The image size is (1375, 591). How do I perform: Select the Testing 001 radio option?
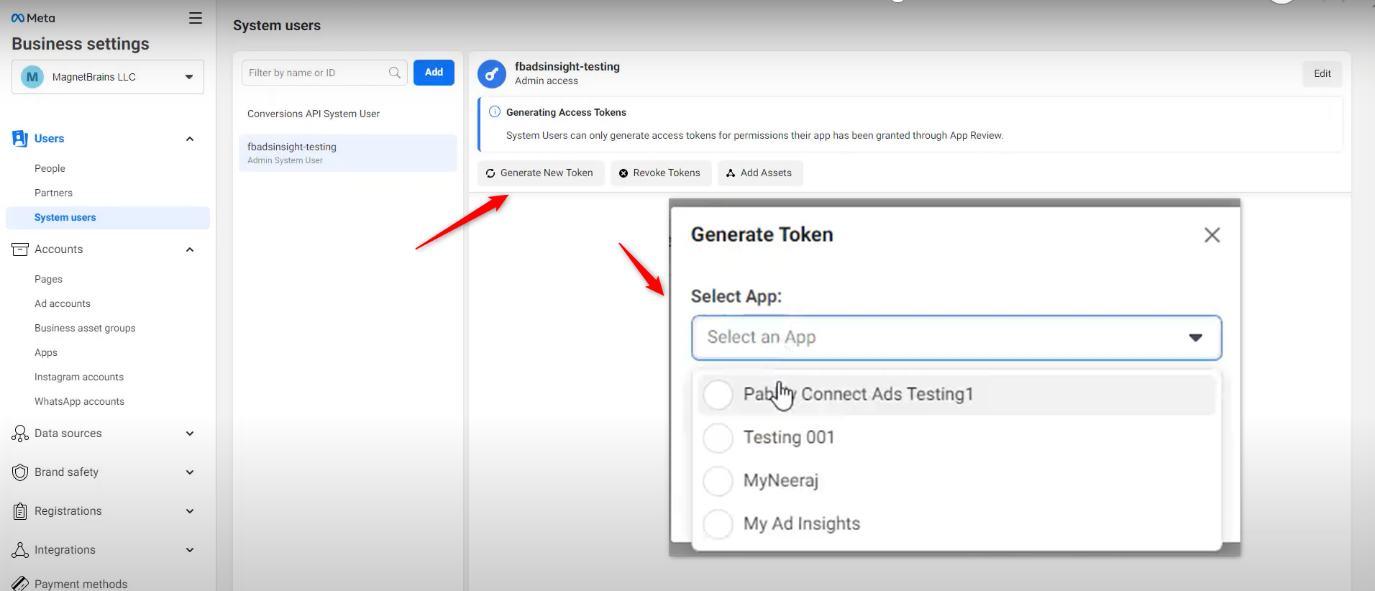[x=718, y=438]
